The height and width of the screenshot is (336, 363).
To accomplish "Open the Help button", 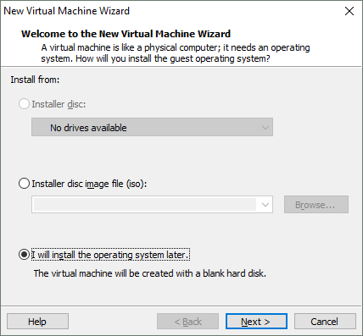I will (x=37, y=322).
